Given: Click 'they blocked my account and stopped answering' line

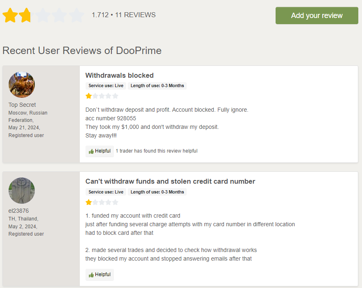Looking at the screenshot, I should pos(169,259).
